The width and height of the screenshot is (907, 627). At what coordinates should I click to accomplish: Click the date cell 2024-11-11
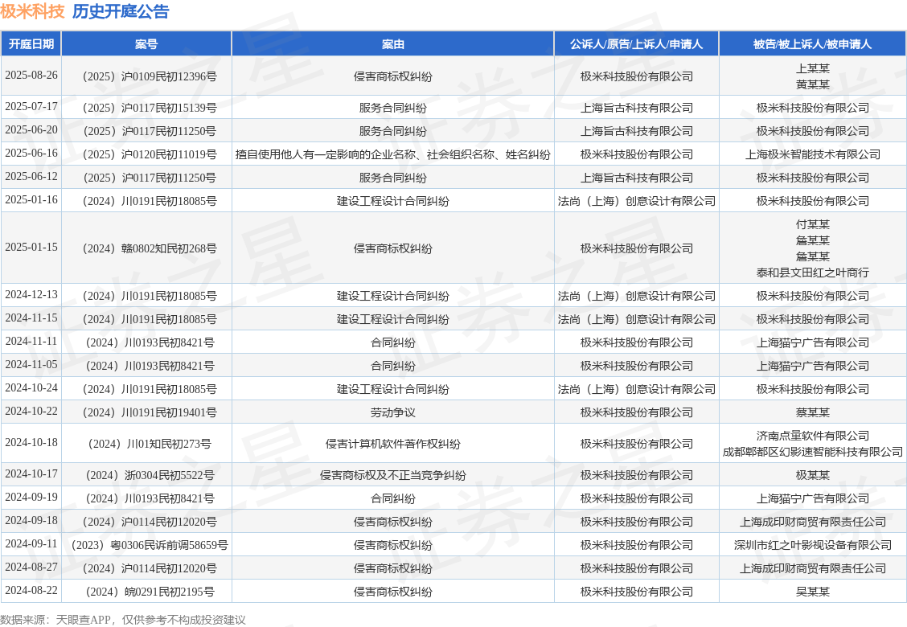pyautogui.click(x=31, y=342)
